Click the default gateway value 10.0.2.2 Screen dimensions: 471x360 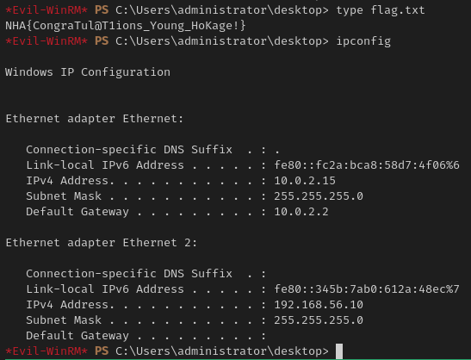(x=301, y=212)
